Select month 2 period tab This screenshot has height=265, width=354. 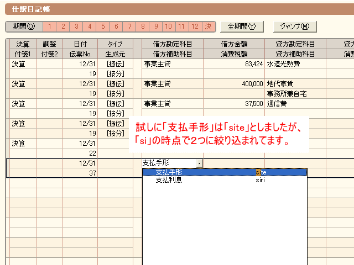coord(63,26)
